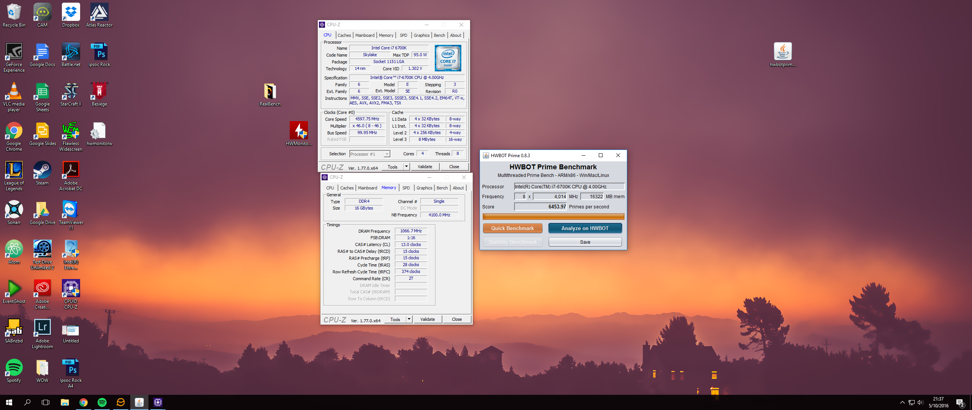Open Battle.net desktop shortcut
This screenshot has height=410, width=972.
71,55
